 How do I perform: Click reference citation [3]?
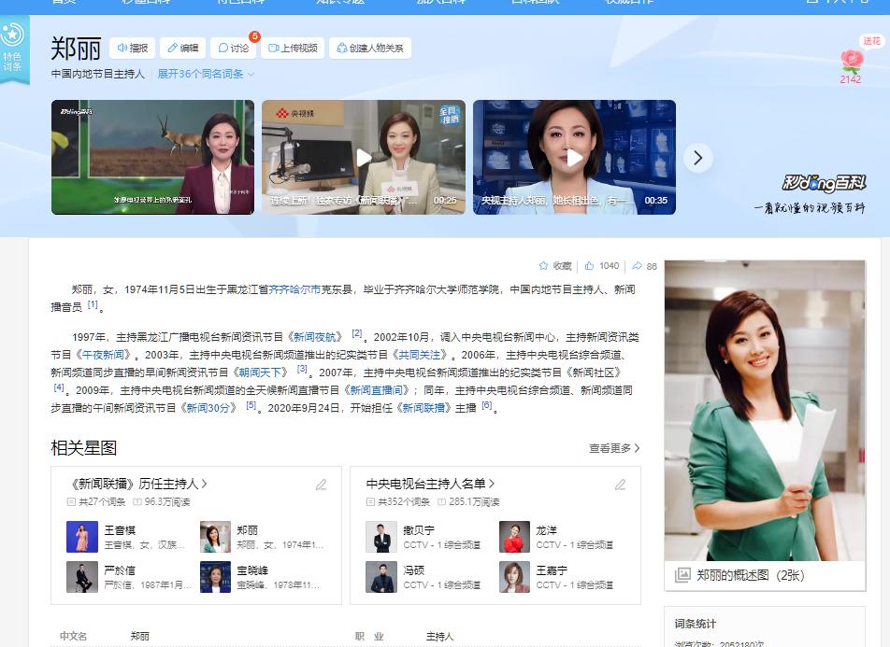302,369
